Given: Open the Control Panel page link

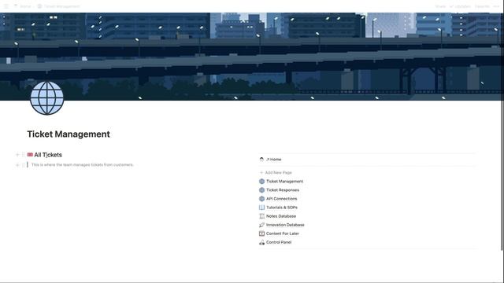Looking at the screenshot, I should pos(279,242).
